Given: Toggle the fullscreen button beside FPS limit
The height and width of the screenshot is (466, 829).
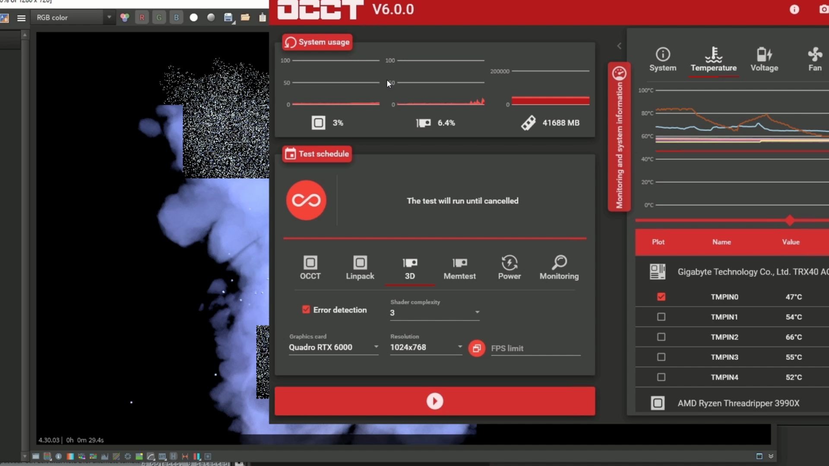Looking at the screenshot, I should 477,348.
